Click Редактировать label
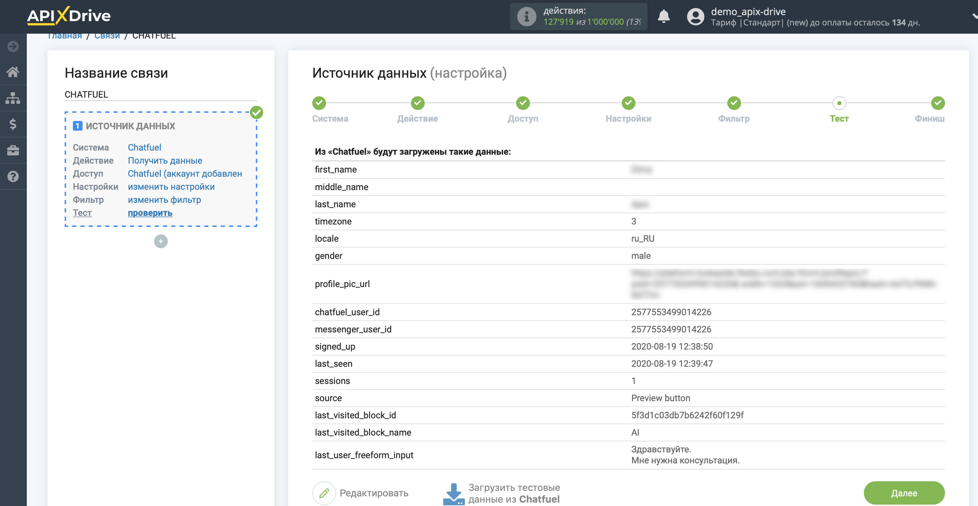This screenshot has width=978, height=506. (x=374, y=493)
